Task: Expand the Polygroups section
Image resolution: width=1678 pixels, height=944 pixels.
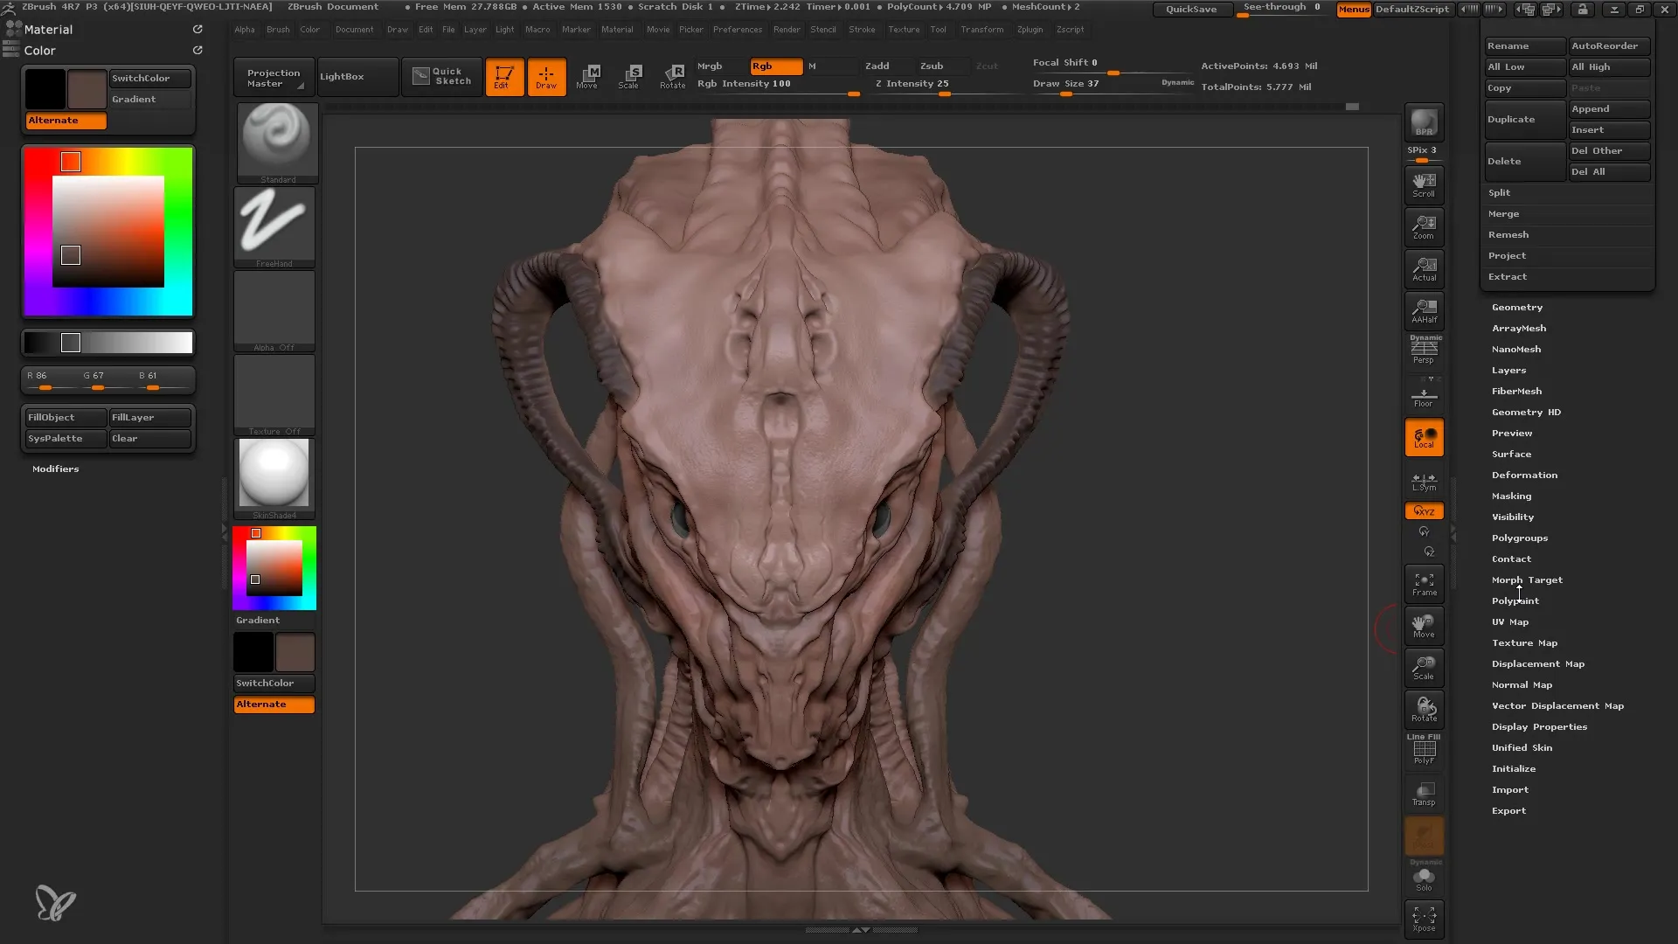Action: 1520,538
